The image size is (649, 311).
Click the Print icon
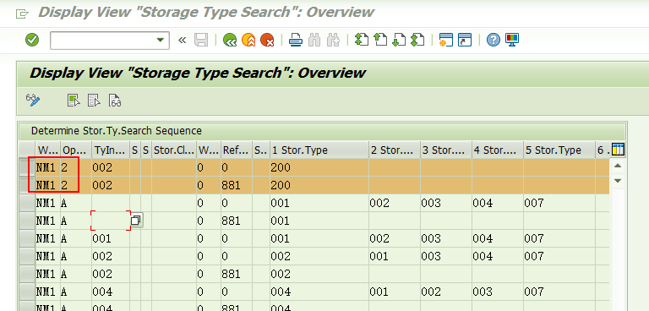pos(296,41)
